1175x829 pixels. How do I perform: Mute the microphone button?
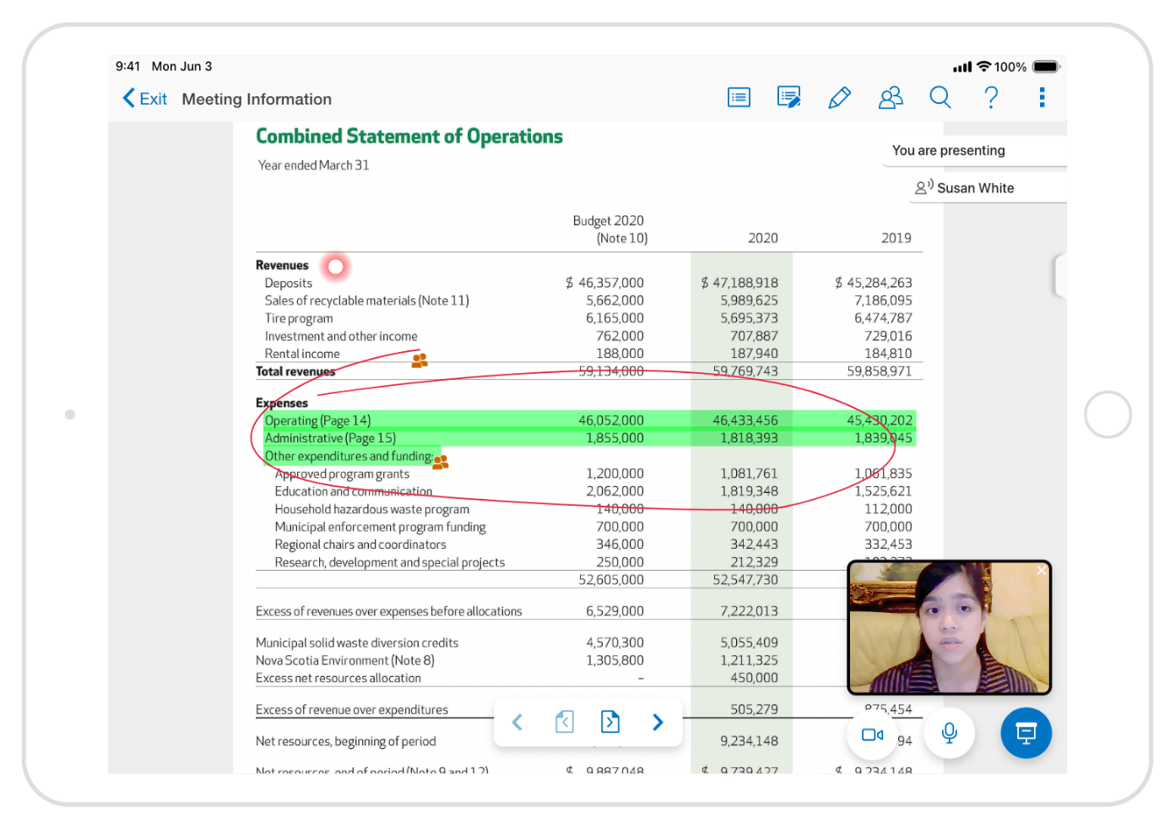tap(949, 733)
